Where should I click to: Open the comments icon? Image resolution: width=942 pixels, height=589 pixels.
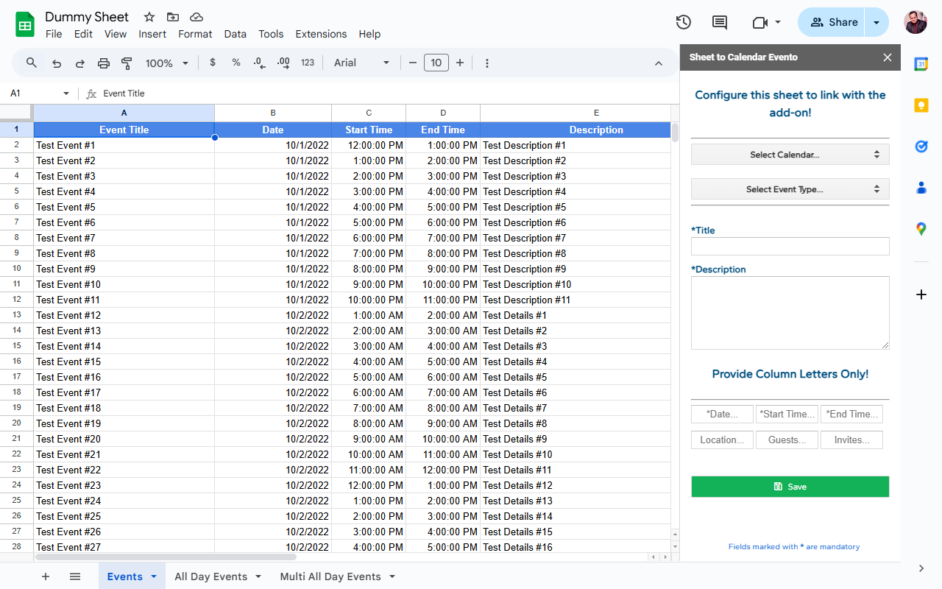720,22
